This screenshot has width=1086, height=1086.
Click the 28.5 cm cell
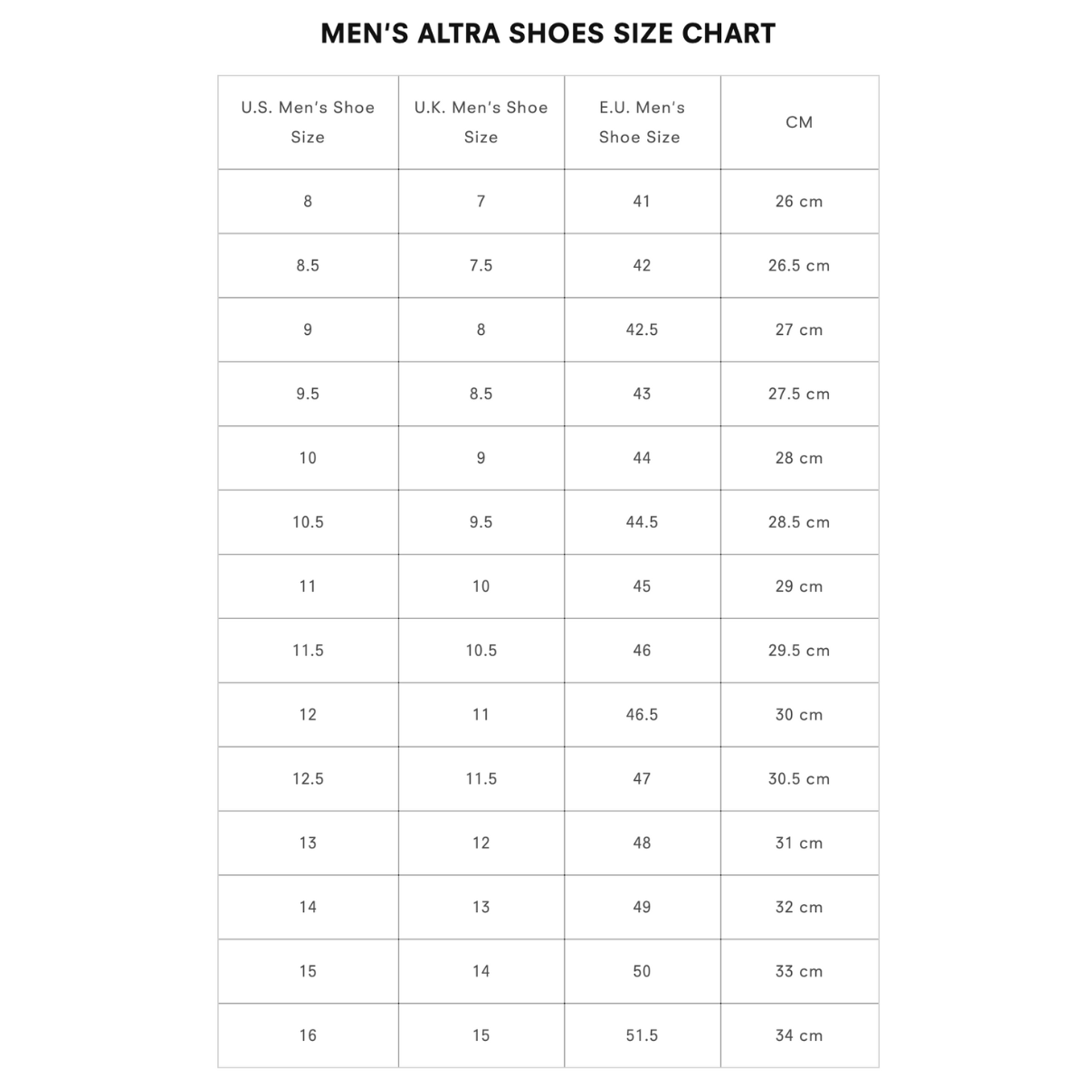coord(799,522)
